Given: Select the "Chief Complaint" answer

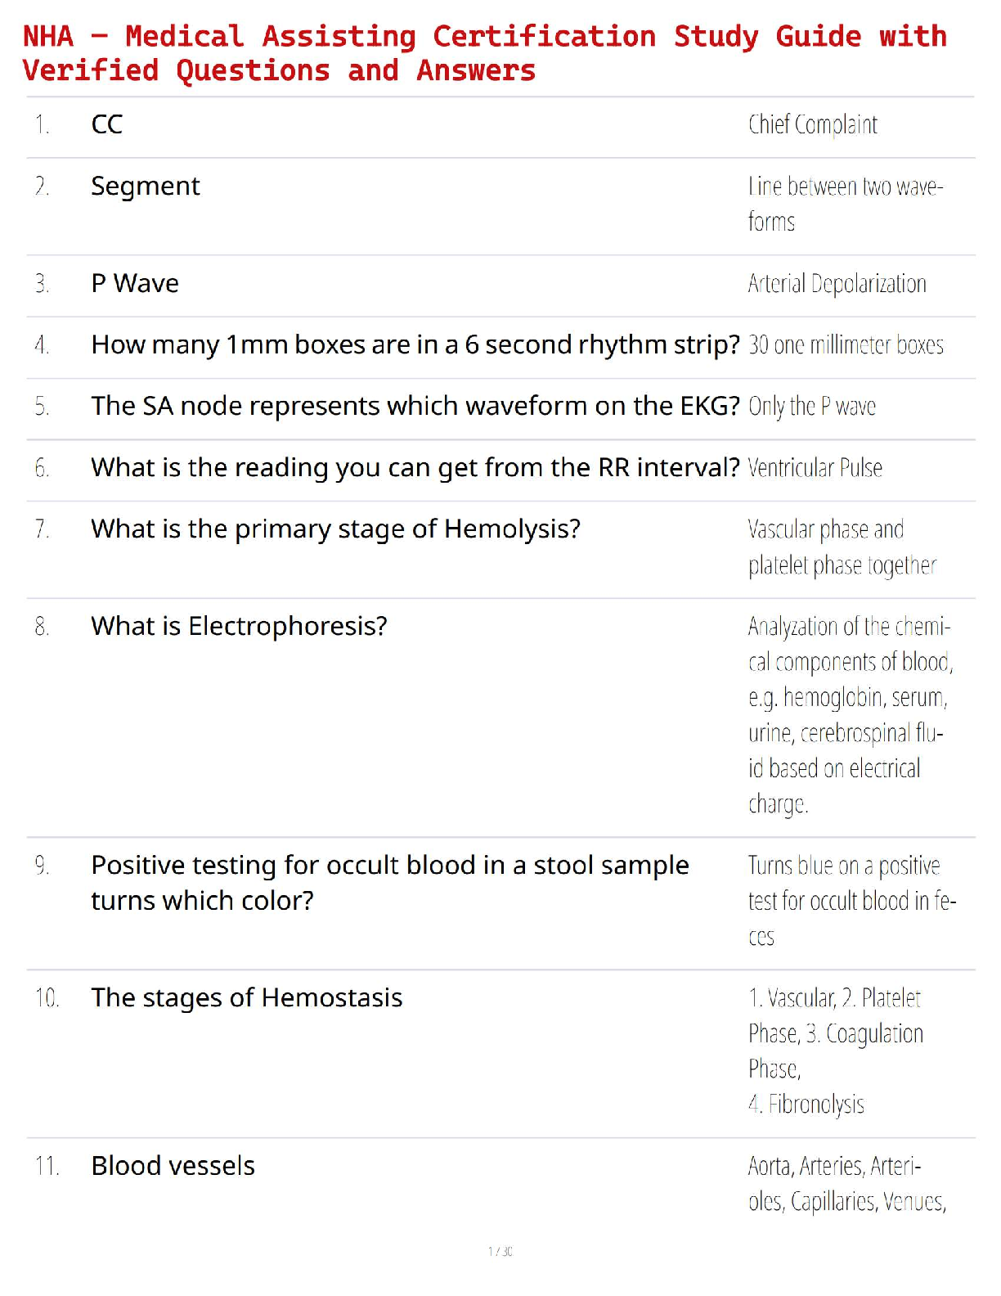Looking at the screenshot, I should pyautogui.click(x=812, y=124).
